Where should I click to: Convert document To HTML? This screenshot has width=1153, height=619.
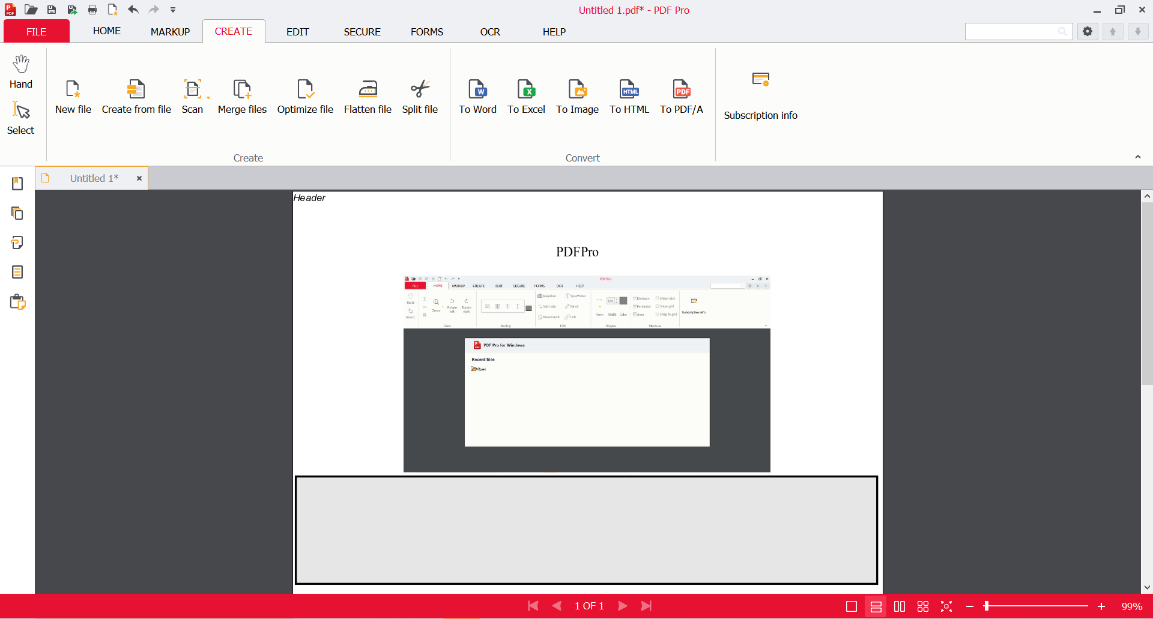[x=629, y=97]
